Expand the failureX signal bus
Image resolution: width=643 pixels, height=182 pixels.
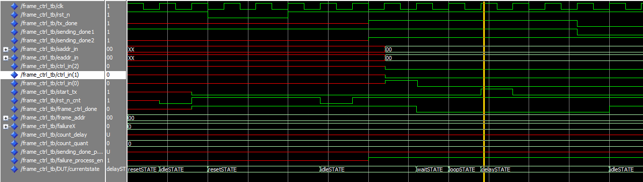point(6,126)
